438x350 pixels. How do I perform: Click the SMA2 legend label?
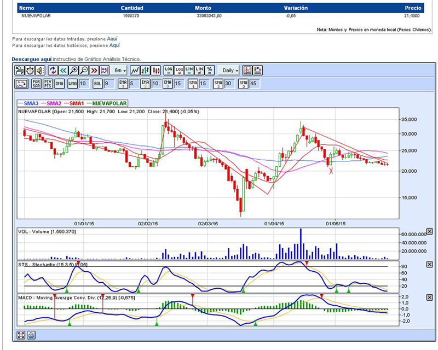(54, 103)
